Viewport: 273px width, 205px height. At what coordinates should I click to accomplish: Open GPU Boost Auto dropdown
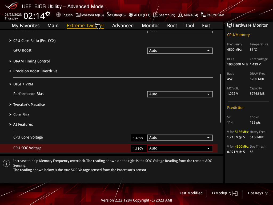click(180, 51)
